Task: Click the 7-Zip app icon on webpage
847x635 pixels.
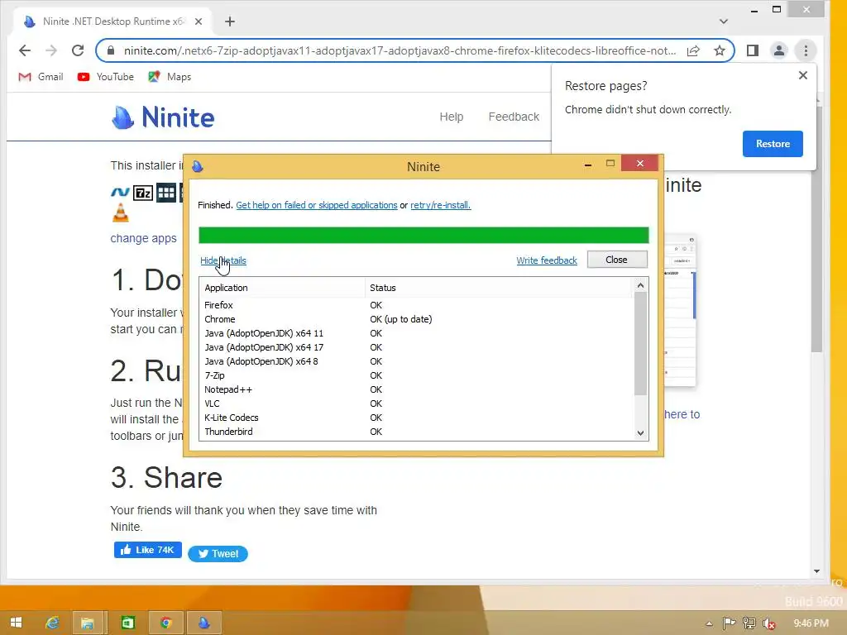Action: tap(143, 193)
